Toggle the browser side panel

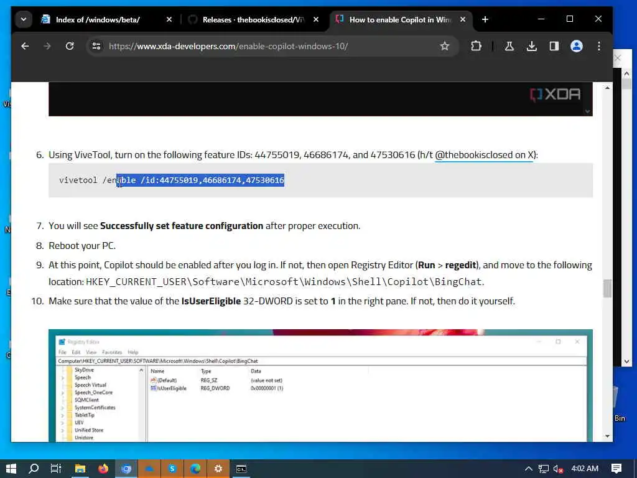(x=554, y=46)
